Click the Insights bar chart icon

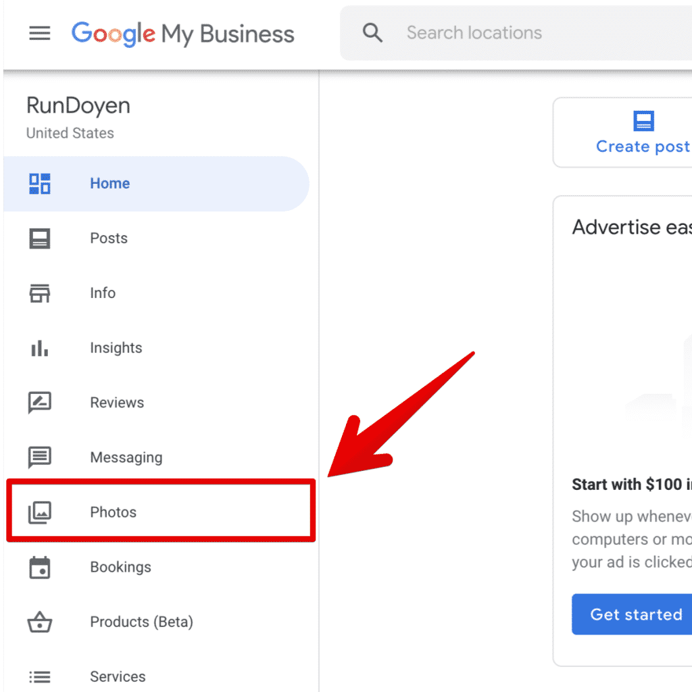[40, 347]
